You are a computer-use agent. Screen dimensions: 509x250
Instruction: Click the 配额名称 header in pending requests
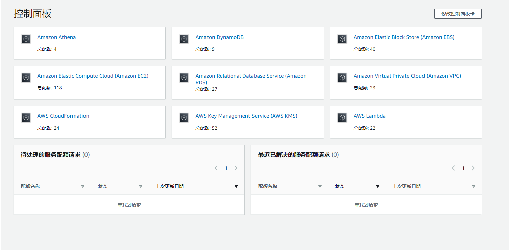[30, 186]
